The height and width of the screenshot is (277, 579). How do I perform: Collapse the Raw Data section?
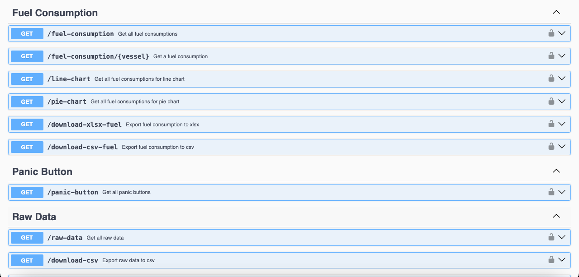coord(556,217)
